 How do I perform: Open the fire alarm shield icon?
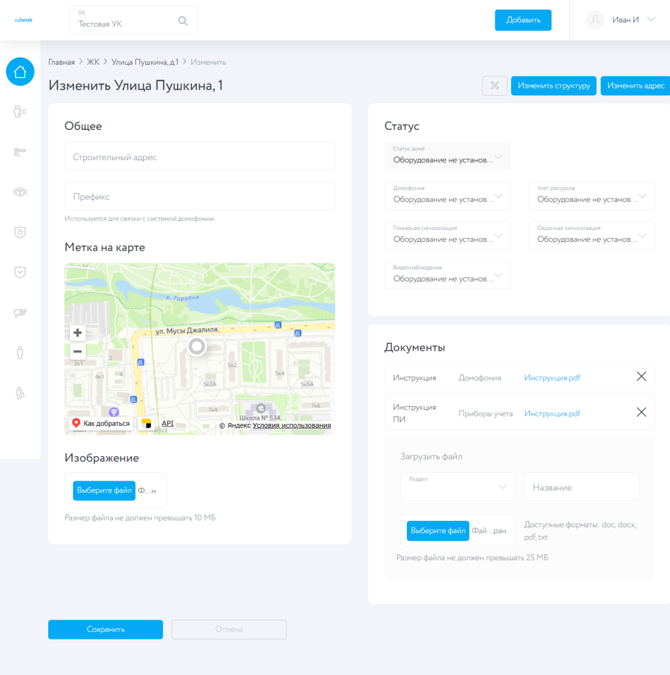point(20,232)
